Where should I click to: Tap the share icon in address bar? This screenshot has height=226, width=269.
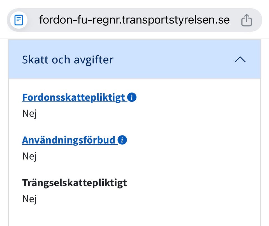[x=247, y=20]
